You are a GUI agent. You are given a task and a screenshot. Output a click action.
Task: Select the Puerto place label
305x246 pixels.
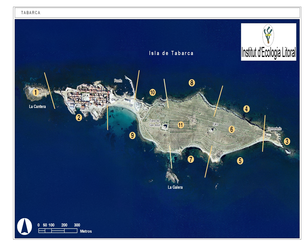pos(119,81)
